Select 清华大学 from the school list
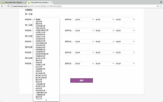This screenshot has width=163, height=102. pyautogui.click(x=46, y=24)
